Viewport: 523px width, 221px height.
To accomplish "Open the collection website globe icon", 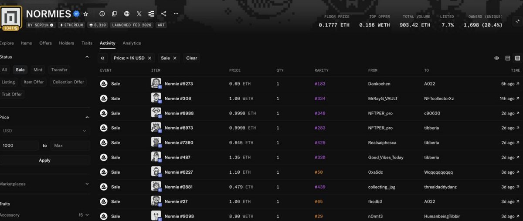I will coord(126,14).
